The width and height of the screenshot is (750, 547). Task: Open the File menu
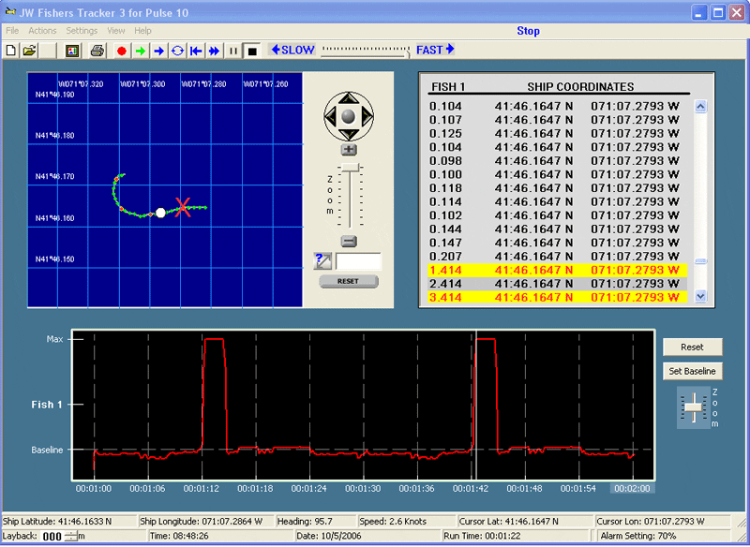[12, 31]
